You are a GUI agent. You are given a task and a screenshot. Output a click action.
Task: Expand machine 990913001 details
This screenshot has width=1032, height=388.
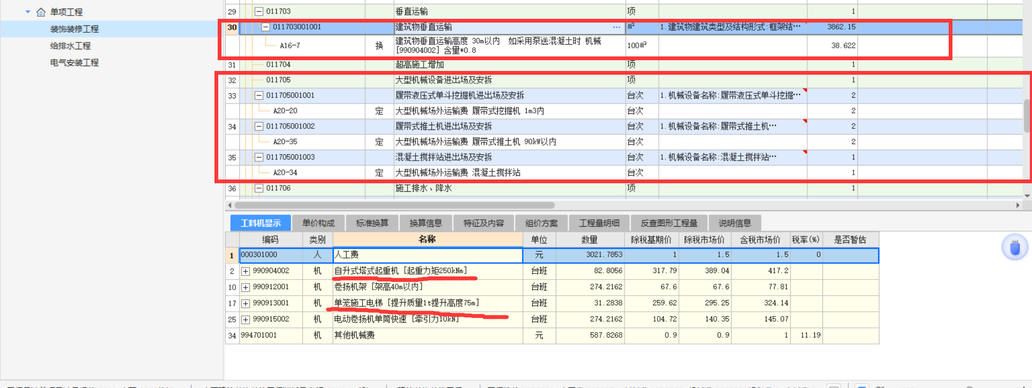(x=246, y=304)
